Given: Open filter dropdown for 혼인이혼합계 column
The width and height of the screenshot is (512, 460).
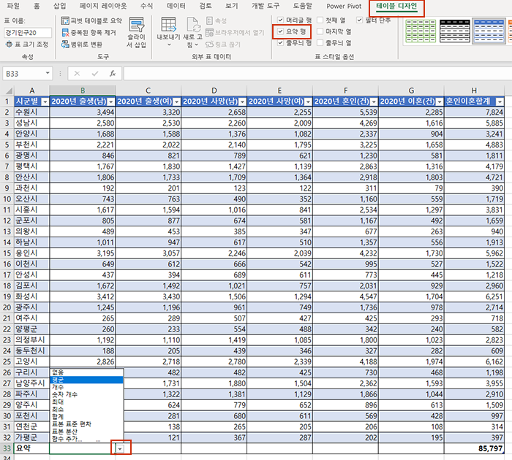Looking at the screenshot, I should (x=500, y=101).
